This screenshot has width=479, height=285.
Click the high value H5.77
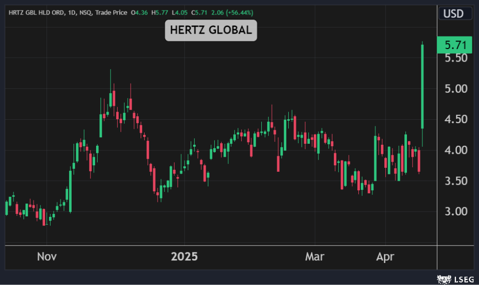point(160,13)
